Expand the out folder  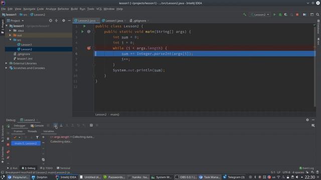10,35
